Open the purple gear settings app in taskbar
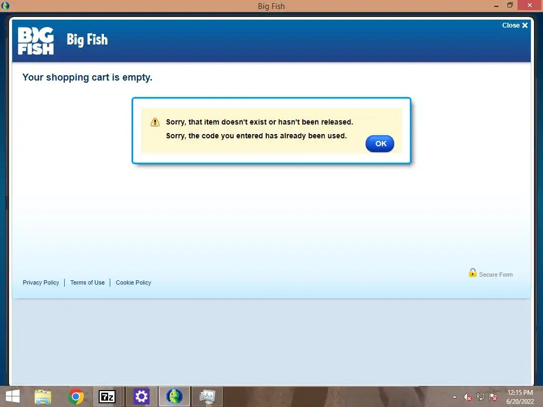The image size is (543, 407). click(141, 396)
